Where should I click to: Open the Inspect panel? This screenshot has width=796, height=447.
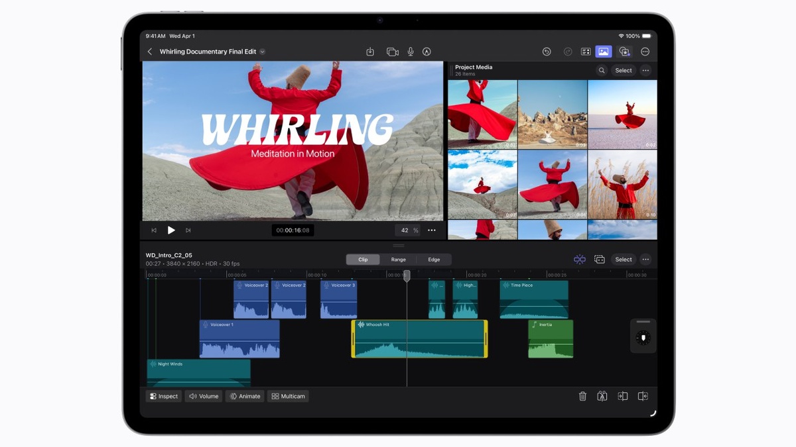[x=164, y=396]
